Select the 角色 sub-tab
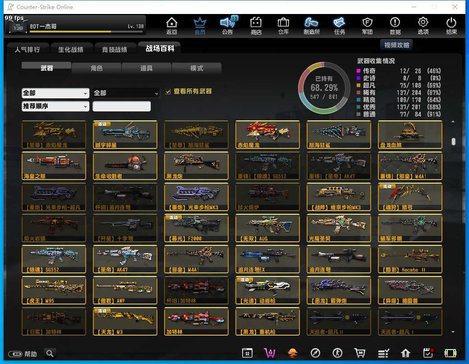The height and width of the screenshot is (364, 469). pyautogui.click(x=97, y=68)
